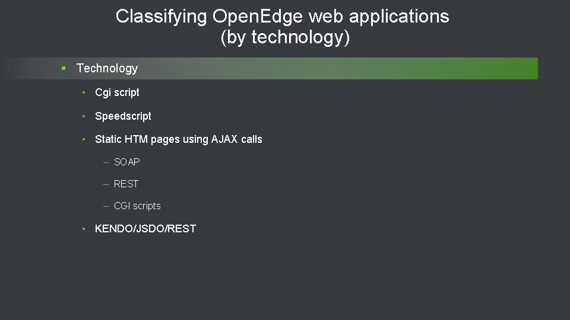570x320 pixels.
Task: Click the square bullet before Technology
Action: (x=64, y=69)
